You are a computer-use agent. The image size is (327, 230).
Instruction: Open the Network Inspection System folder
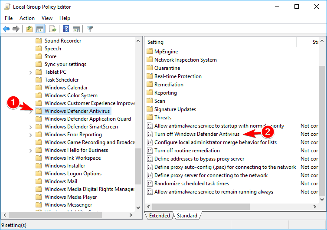[185, 60]
